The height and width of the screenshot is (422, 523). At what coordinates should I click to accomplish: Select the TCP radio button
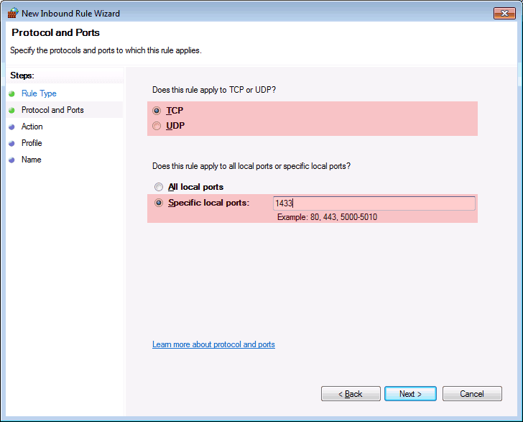(x=157, y=111)
